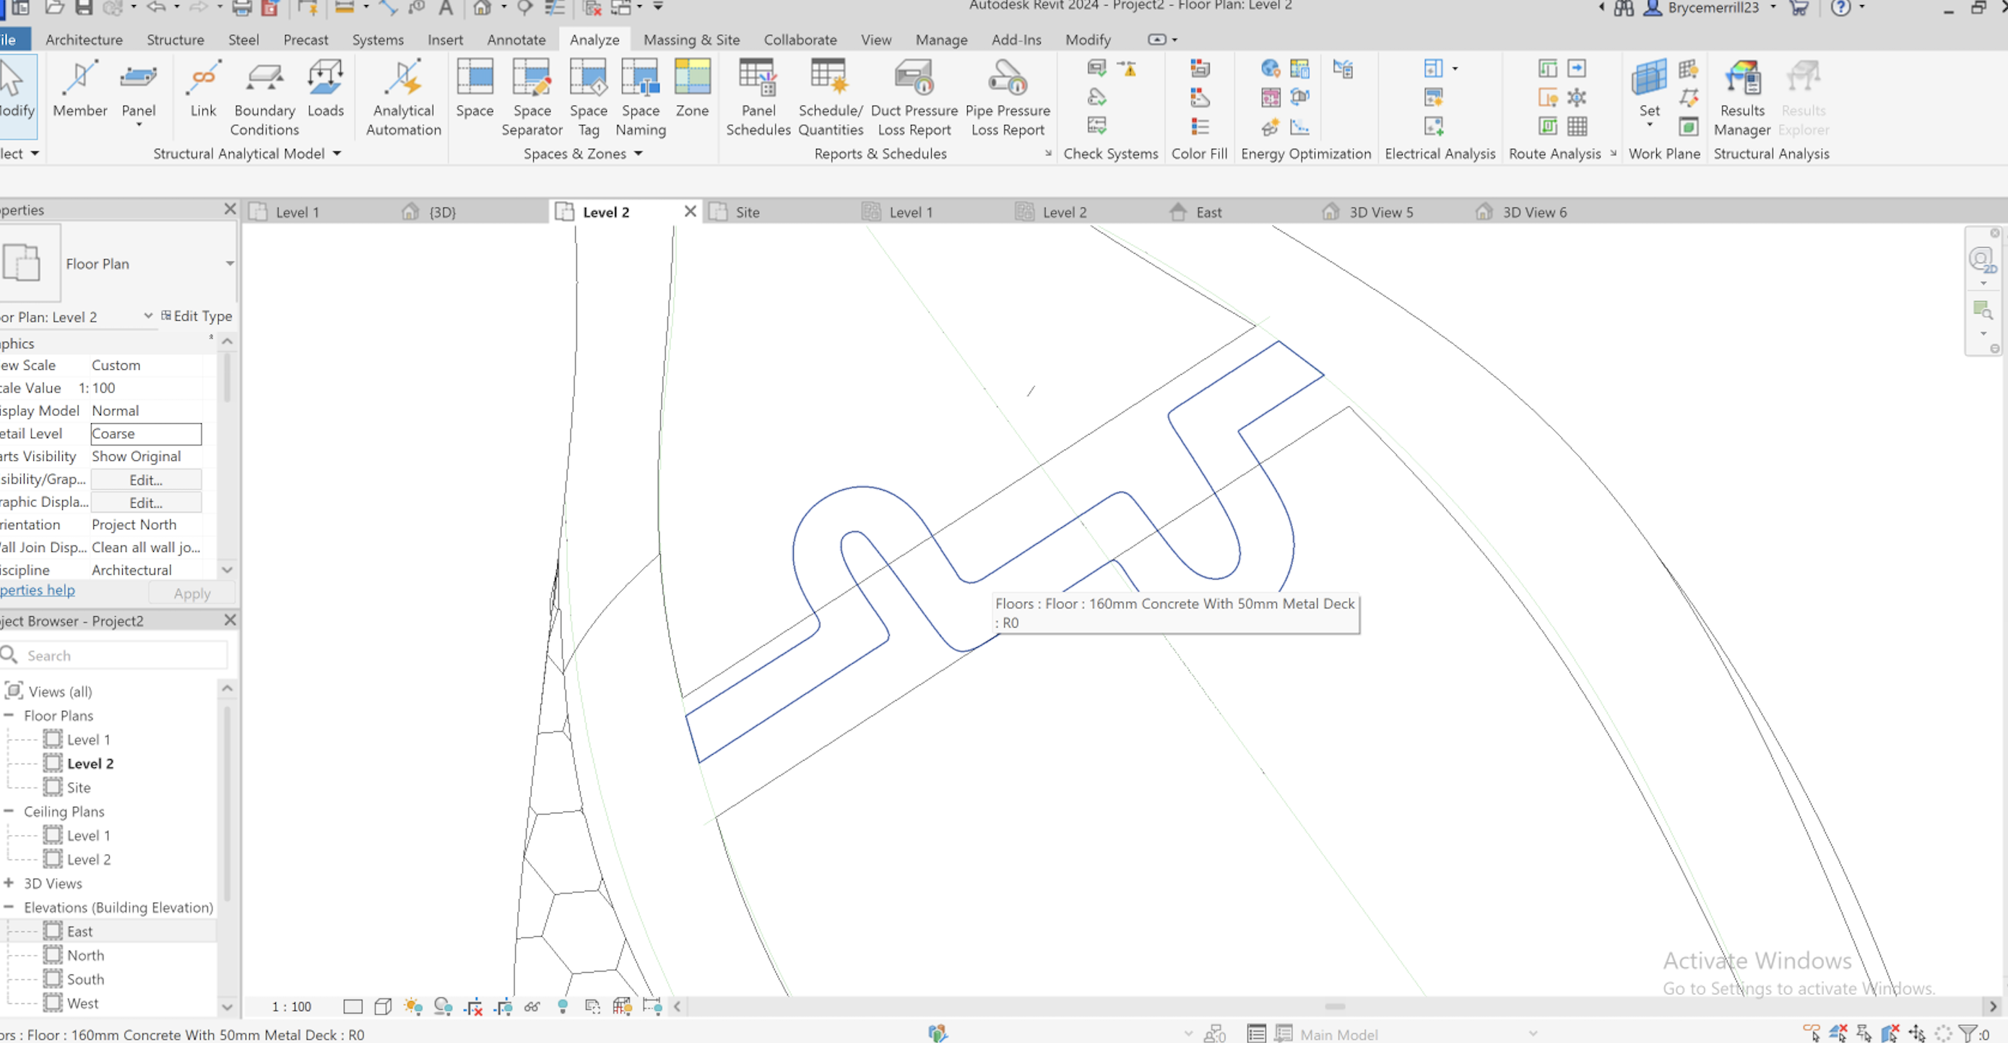2008x1043 pixels.
Task: Generate Pipe Pressure Loss Report
Action: click(x=1007, y=99)
